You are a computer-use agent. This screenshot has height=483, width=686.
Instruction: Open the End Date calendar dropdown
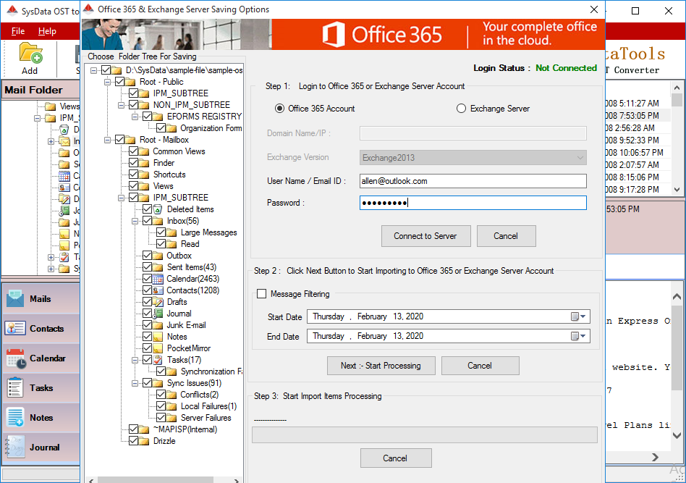point(578,336)
